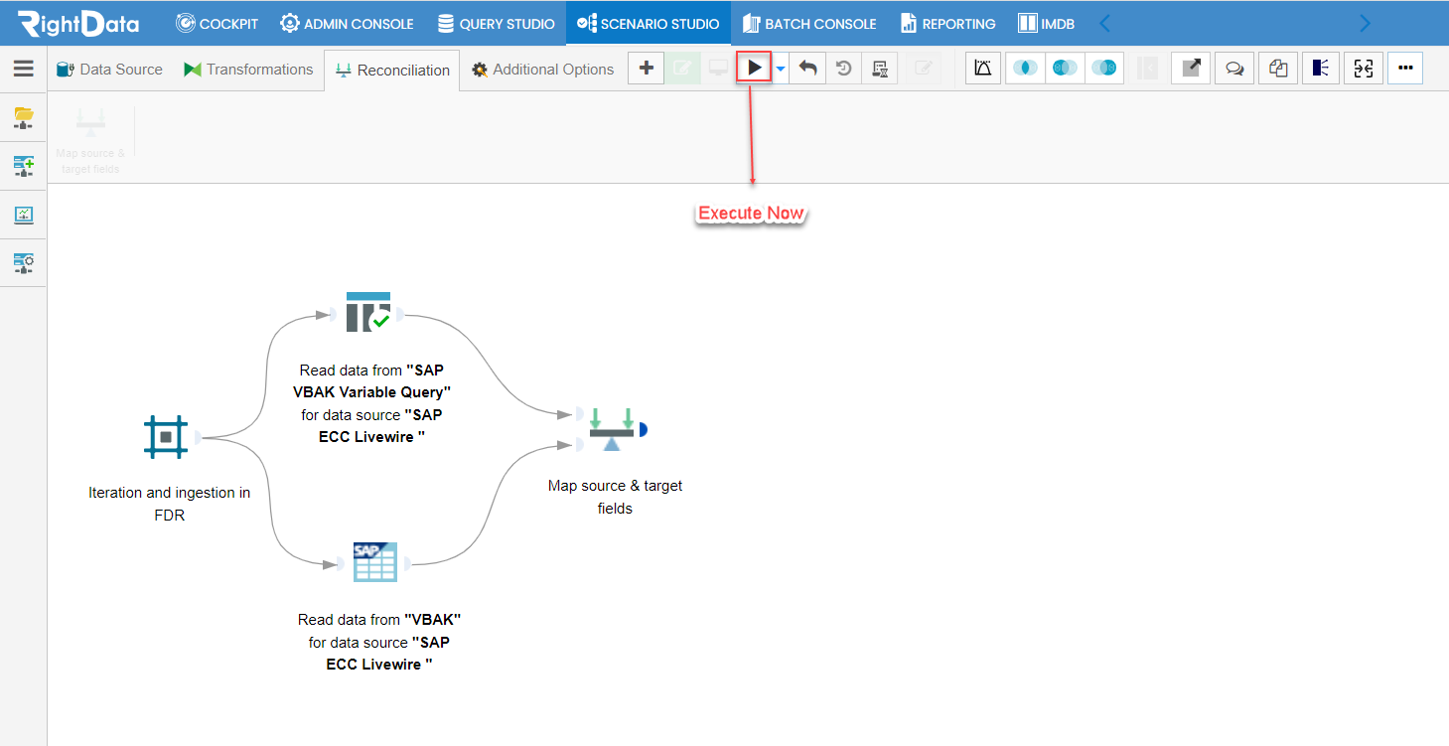Open the dropdown arrow beside Execute button
Viewport: 1449px width, 746px height.
coord(781,69)
